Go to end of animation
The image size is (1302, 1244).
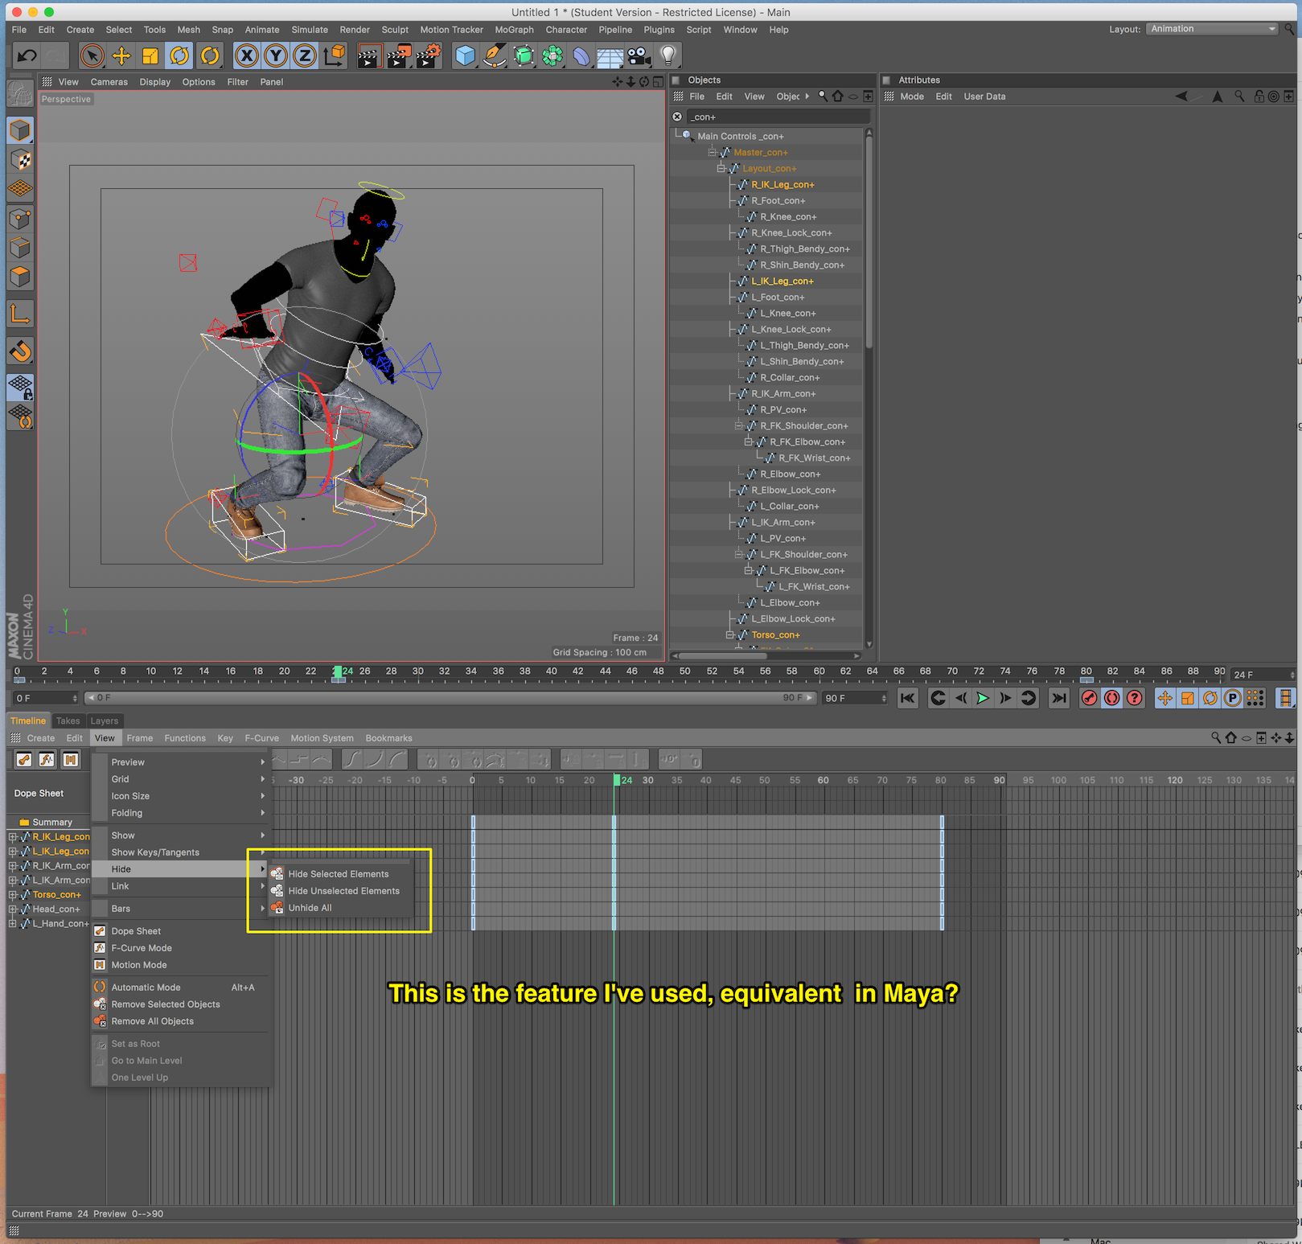[1059, 698]
